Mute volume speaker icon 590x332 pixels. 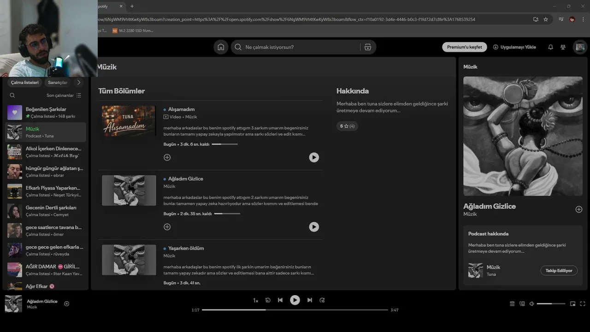click(x=531, y=304)
